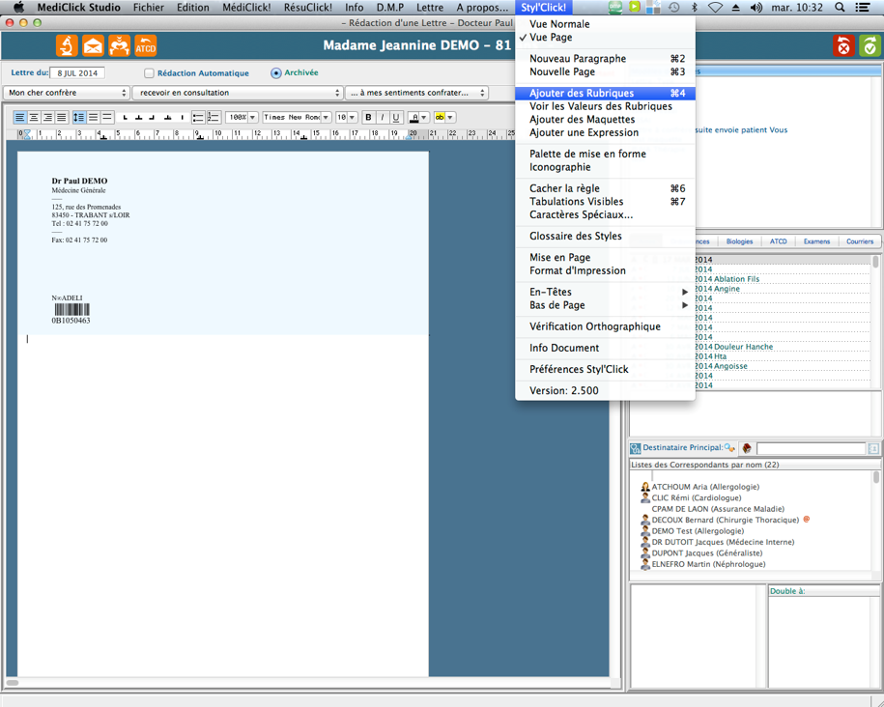The width and height of the screenshot is (884, 707).
Task: Select the Vue Normale menu option
Action: [559, 24]
